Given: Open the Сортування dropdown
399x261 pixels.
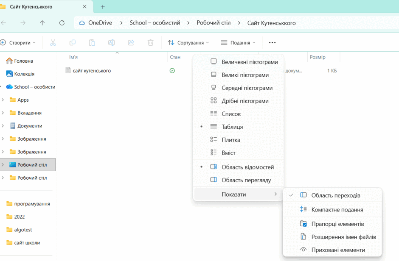Looking at the screenshot, I should click(188, 43).
